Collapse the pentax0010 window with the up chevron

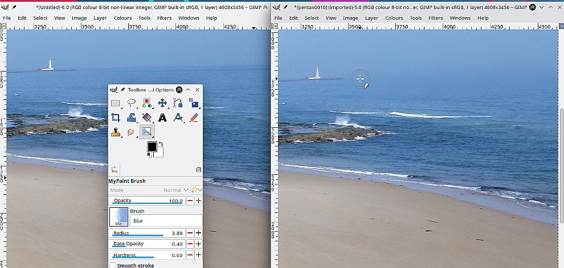point(551,7)
